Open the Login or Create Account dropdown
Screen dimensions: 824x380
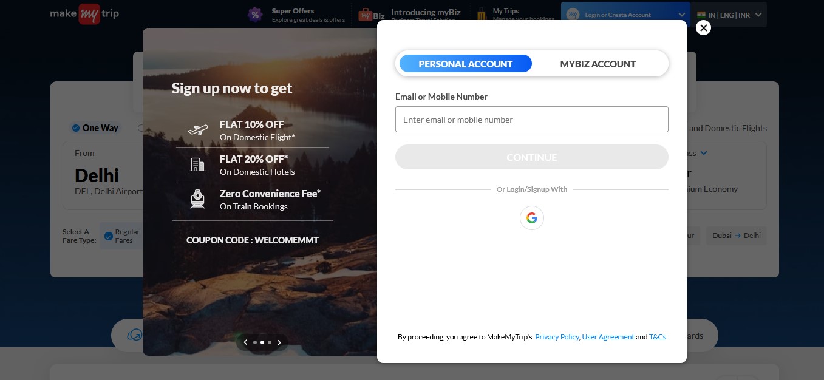(625, 14)
